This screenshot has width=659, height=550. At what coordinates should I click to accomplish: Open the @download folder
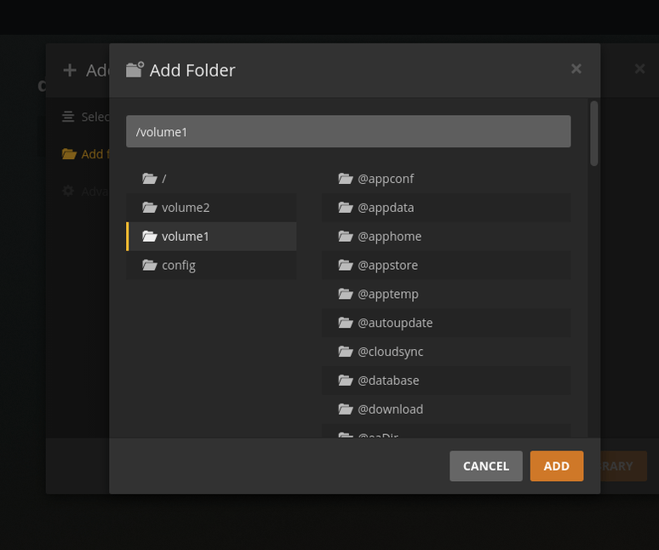[x=390, y=410]
